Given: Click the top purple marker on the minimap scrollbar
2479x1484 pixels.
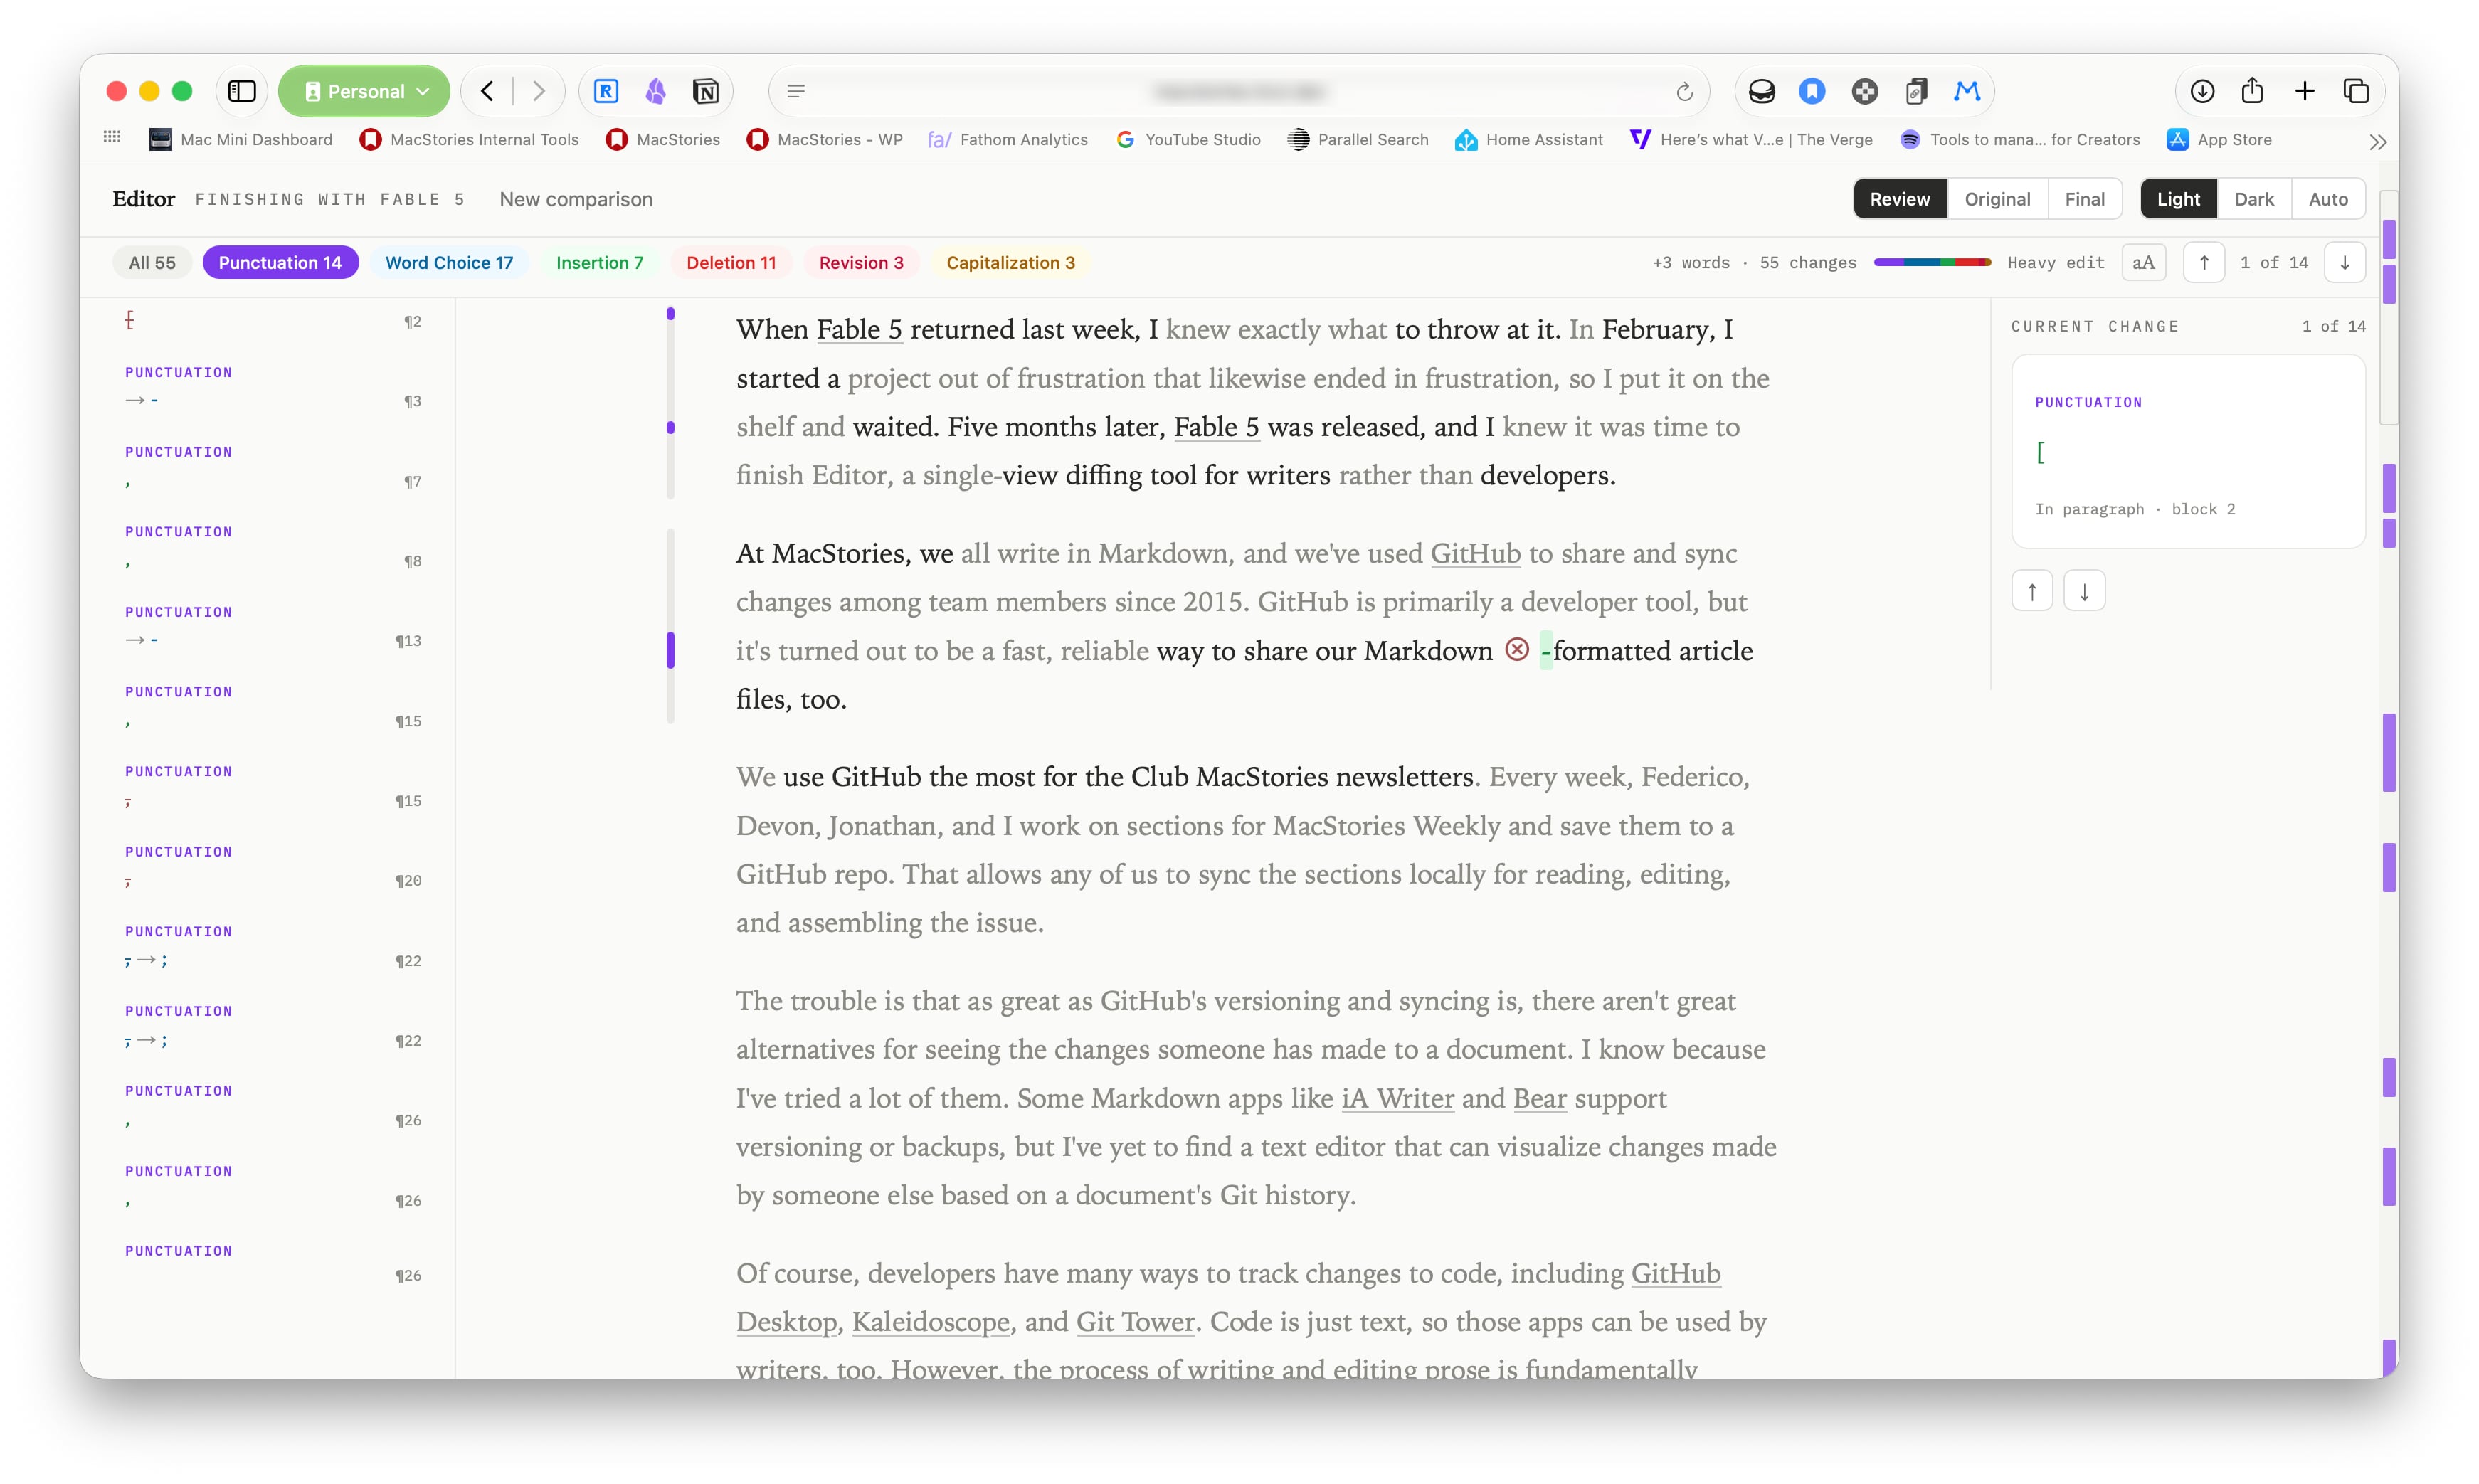Looking at the screenshot, I should click(x=2389, y=239).
